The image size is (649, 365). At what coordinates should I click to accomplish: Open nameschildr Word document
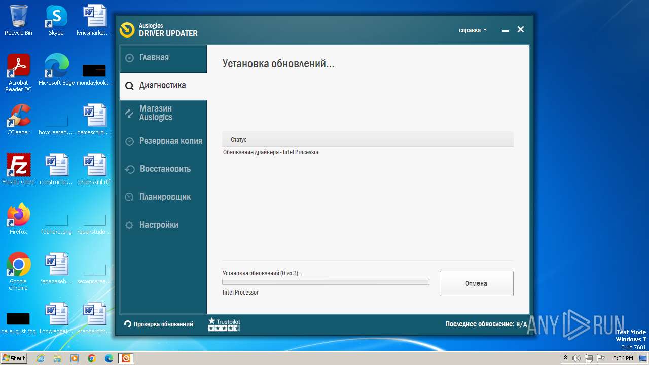[94, 120]
